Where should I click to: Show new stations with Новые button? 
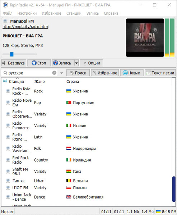click(132, 73)
